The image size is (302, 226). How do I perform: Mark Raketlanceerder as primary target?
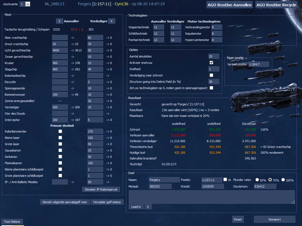point(60,131)
